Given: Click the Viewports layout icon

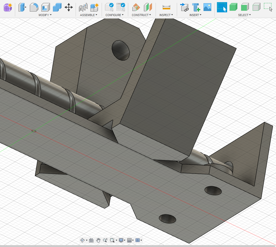Looking at the screenshot, I should click(x=138, y=240).
